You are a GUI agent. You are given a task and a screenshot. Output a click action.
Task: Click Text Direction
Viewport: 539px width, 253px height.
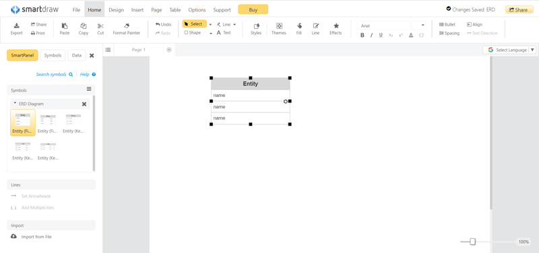[482, 33]
